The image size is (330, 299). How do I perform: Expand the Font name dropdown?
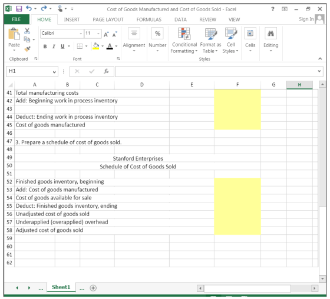tap(81, 34)
